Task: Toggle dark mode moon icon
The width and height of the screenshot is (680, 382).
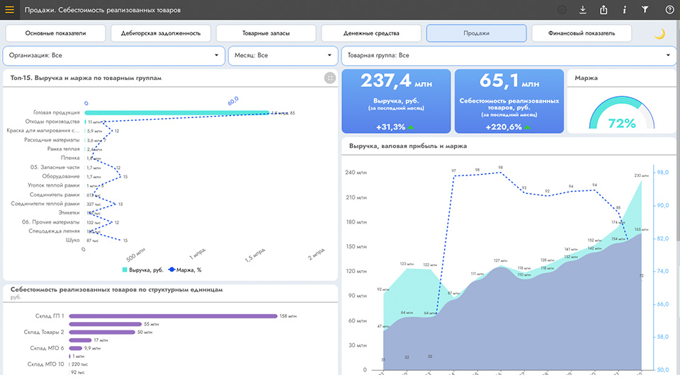Action: click(659, 33)
